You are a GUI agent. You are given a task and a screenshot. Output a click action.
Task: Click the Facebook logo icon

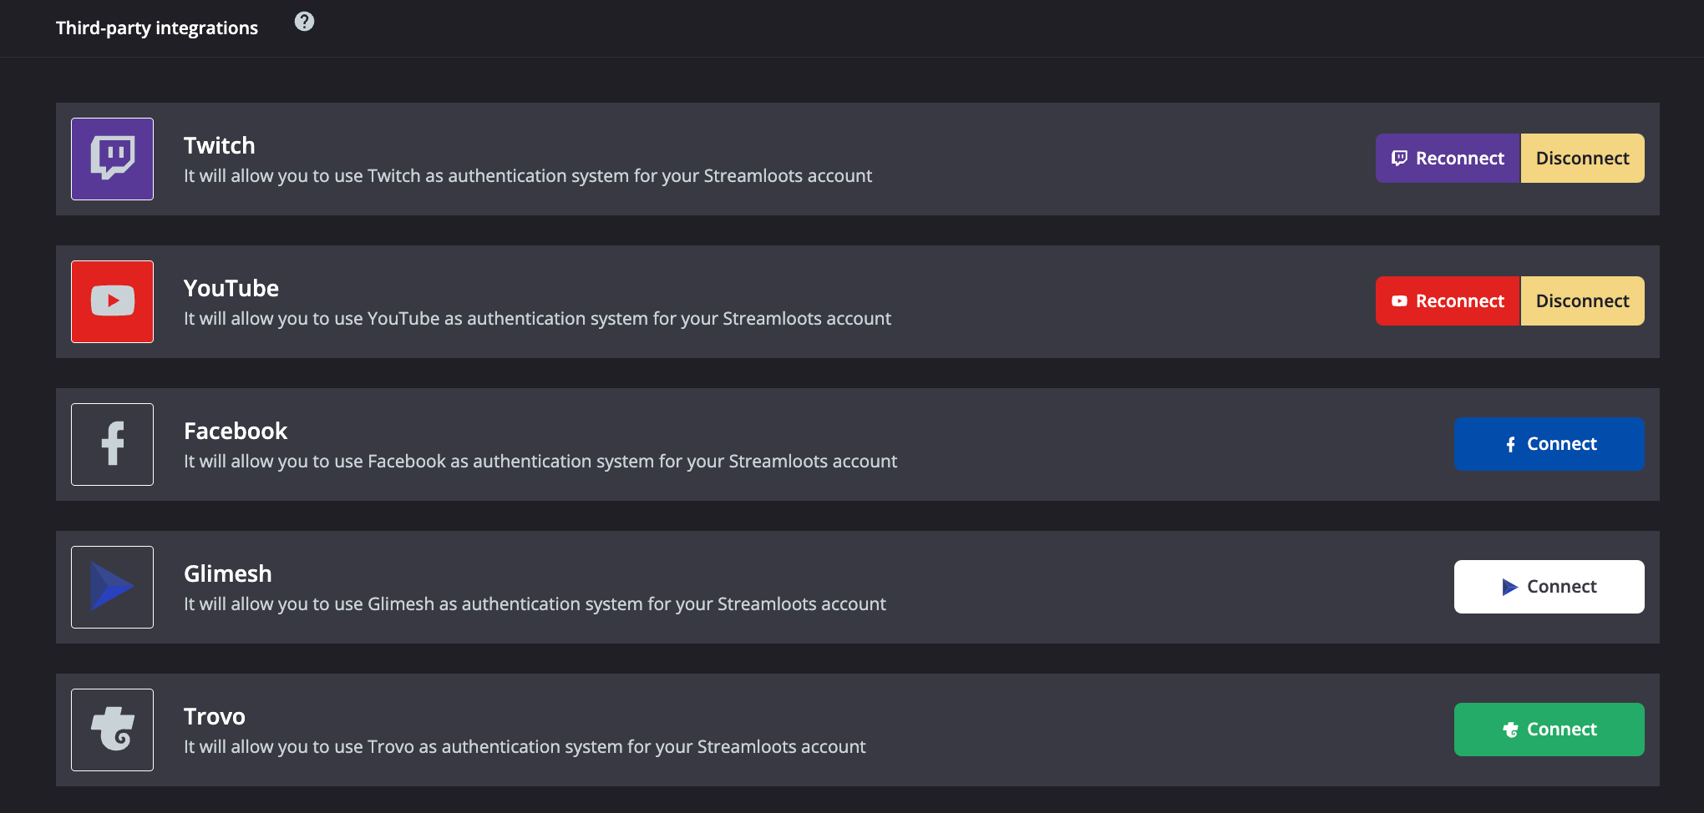tap(112, 444)
